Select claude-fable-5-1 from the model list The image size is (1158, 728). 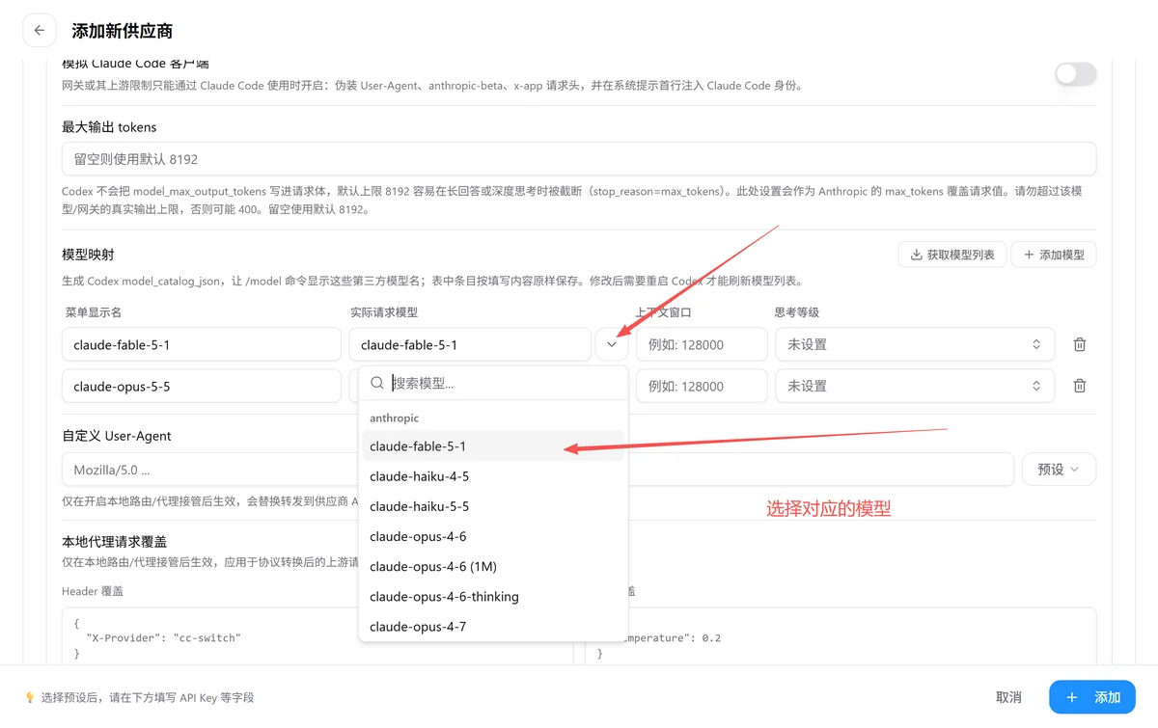point(493,446)
